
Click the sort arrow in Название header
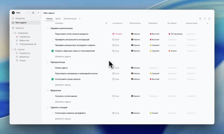click(106, 23)
